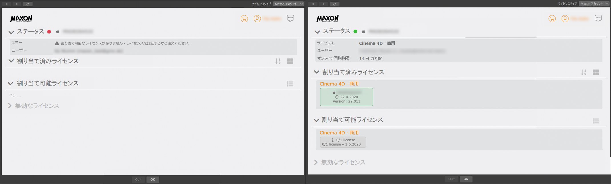Collapse 割り当て可能ライセンス section in left window
Image resolution: width=611 pixels, height=184 pixels.
click(x=11, y=83)
